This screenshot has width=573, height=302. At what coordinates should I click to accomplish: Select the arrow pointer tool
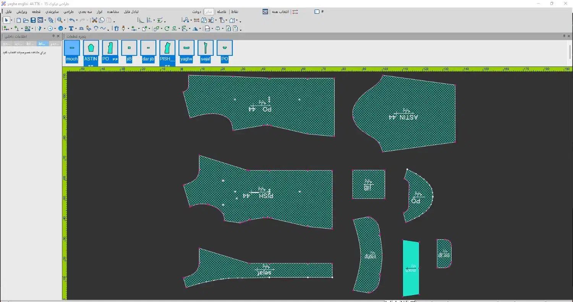pyautogui.click(x=6, y=20)
